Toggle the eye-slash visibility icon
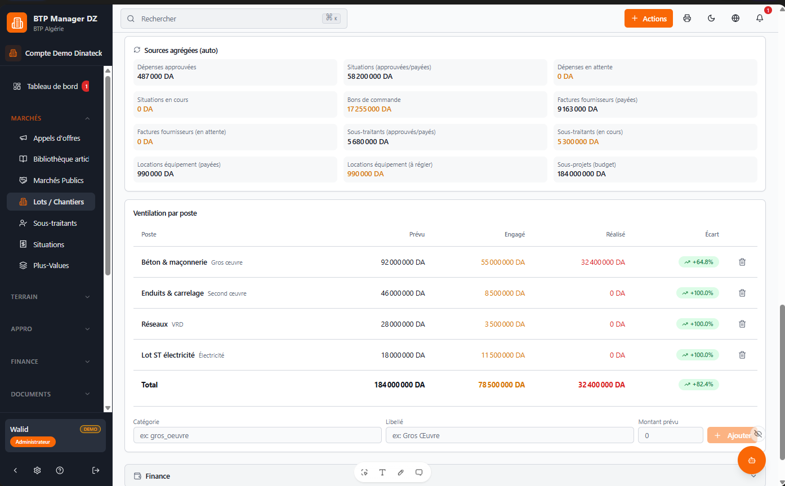Image resolution: width=785 pixels, height=486 pixels. [x=758, y=434]
